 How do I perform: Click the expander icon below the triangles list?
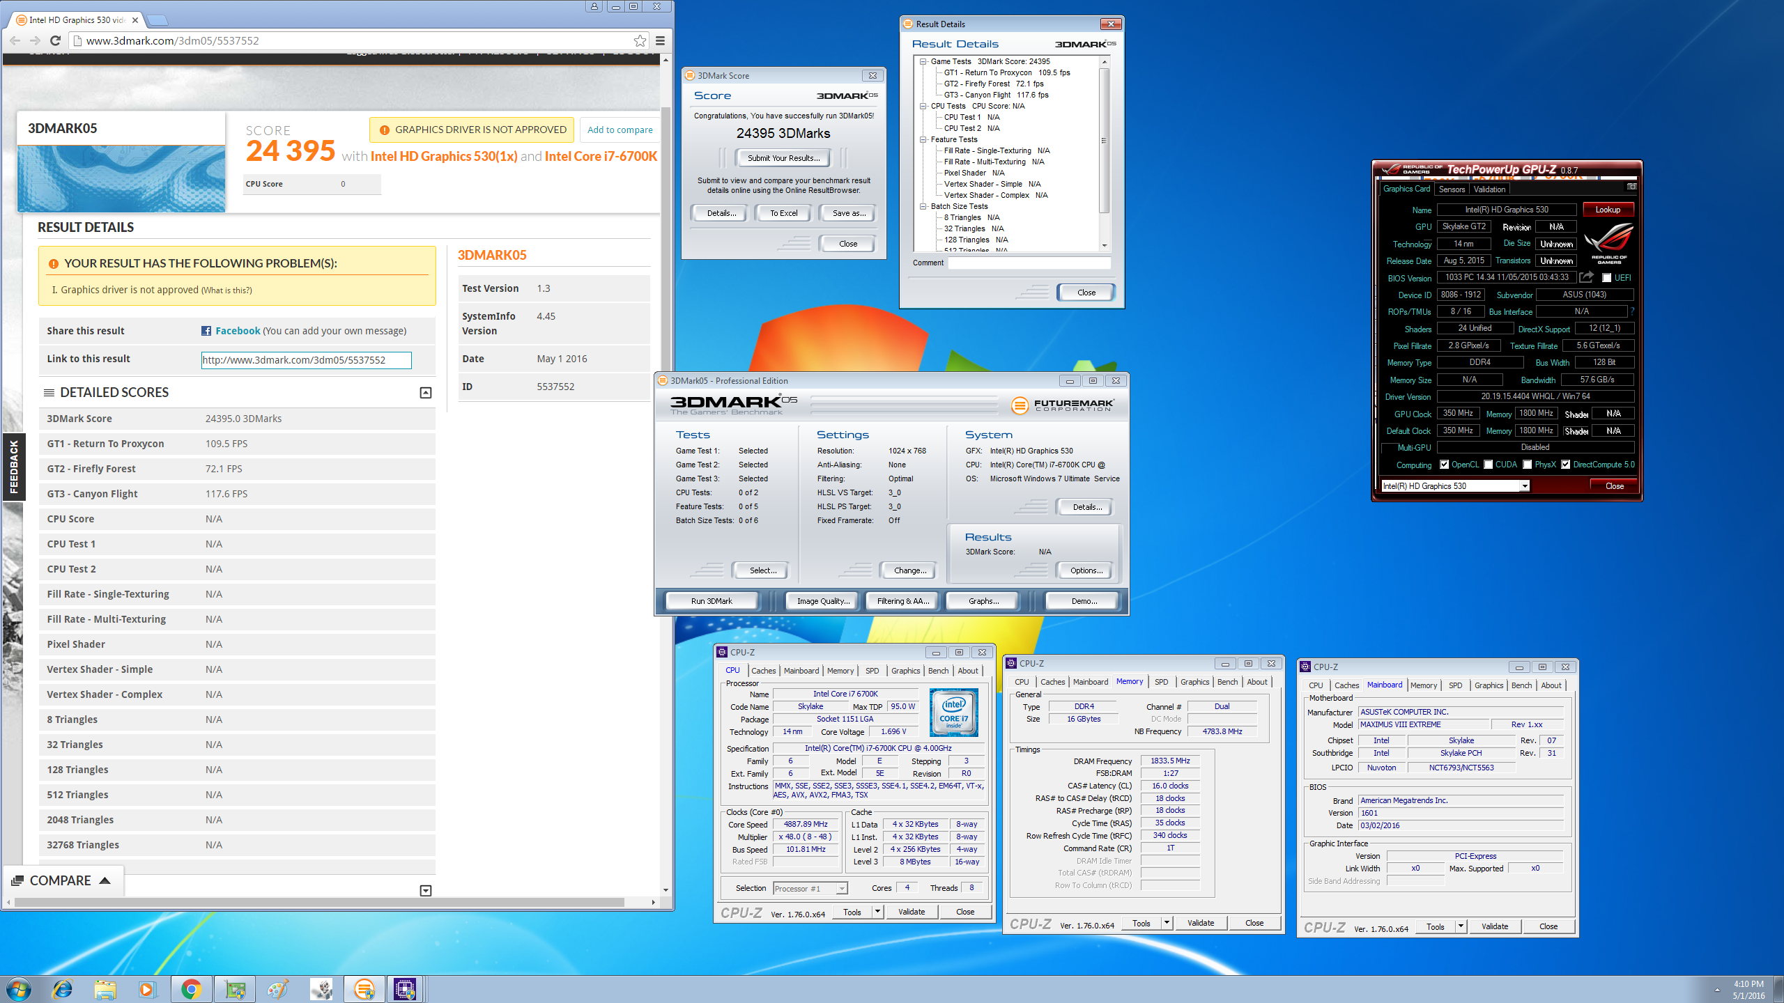[426, 891]
